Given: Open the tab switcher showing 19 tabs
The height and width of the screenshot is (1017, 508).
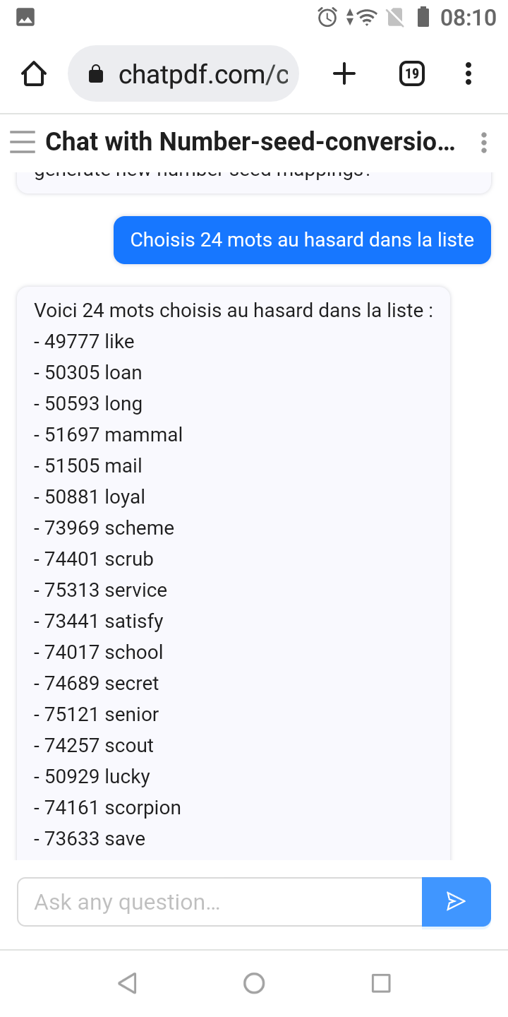Looking at the screenshot, I should point(412,73).
